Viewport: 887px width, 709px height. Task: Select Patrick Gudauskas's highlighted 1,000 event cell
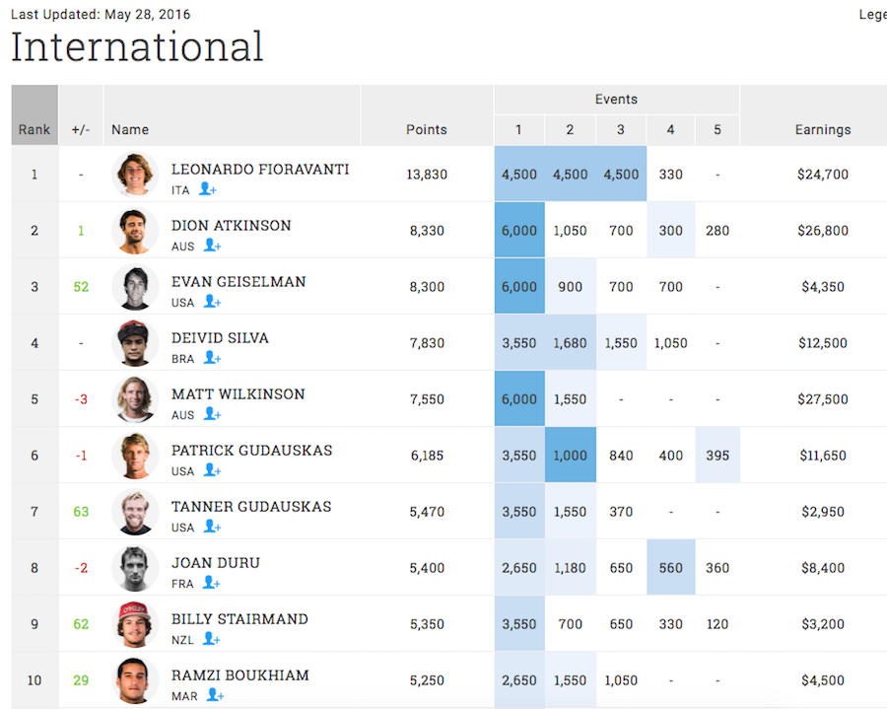click(571, 455)
